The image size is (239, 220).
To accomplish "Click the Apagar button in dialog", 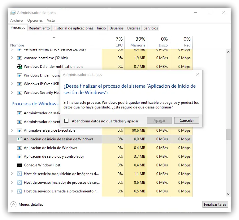I will pyautogui.click(x=159, y=121).
